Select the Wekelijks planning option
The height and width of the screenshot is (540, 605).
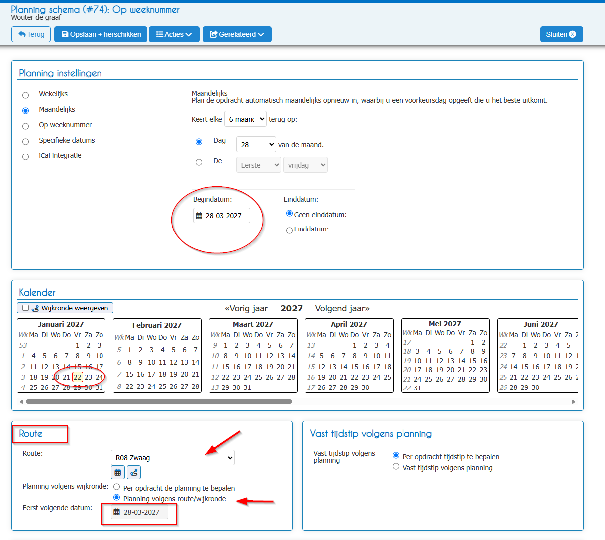coord(25,95)
